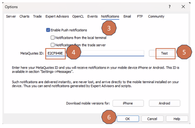Open the Charts tab
The width and height of the screenshot is (195, 128).
point(24,17)
